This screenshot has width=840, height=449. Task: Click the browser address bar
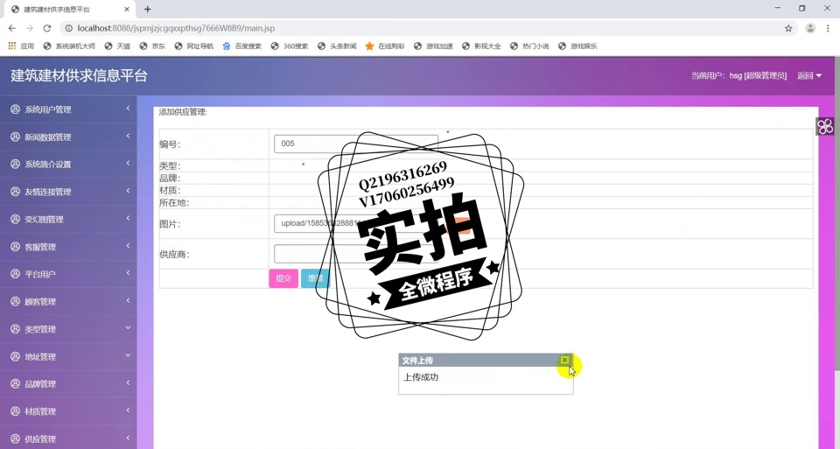click(x=420, y=28)
